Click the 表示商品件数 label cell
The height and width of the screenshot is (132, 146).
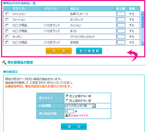pos(50,114)
